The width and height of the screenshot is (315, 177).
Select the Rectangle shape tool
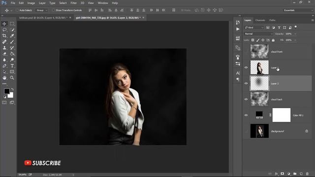click(x=12, y=72)
